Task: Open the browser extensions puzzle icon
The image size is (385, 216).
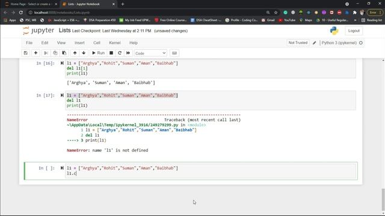Action: click(x=354, y=12)
